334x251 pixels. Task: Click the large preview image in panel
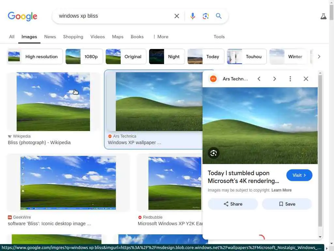click(260, 126)
